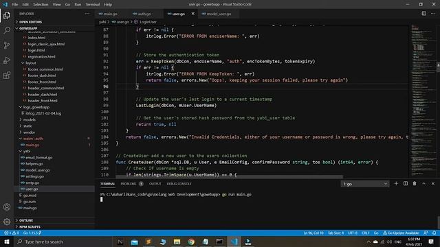Click the feedback icon in status bar

pyautogui.click(x=426, y=233)
